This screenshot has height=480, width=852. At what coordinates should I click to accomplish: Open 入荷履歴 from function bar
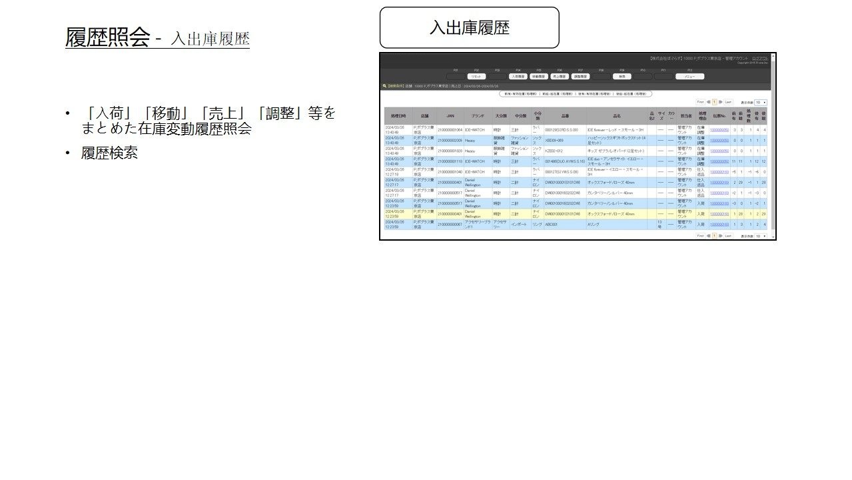[518, 76]
